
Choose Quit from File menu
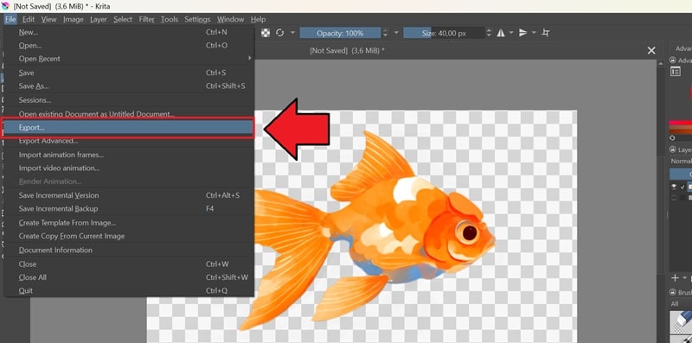click(129, 290)
